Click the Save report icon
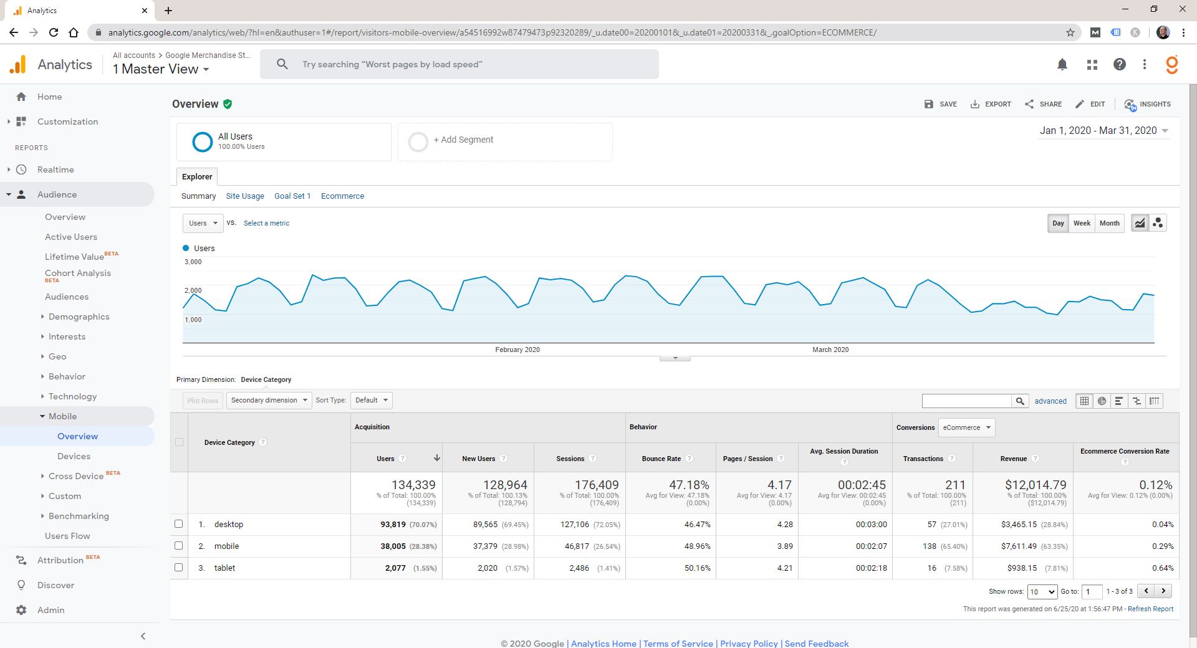 [929, 104]
